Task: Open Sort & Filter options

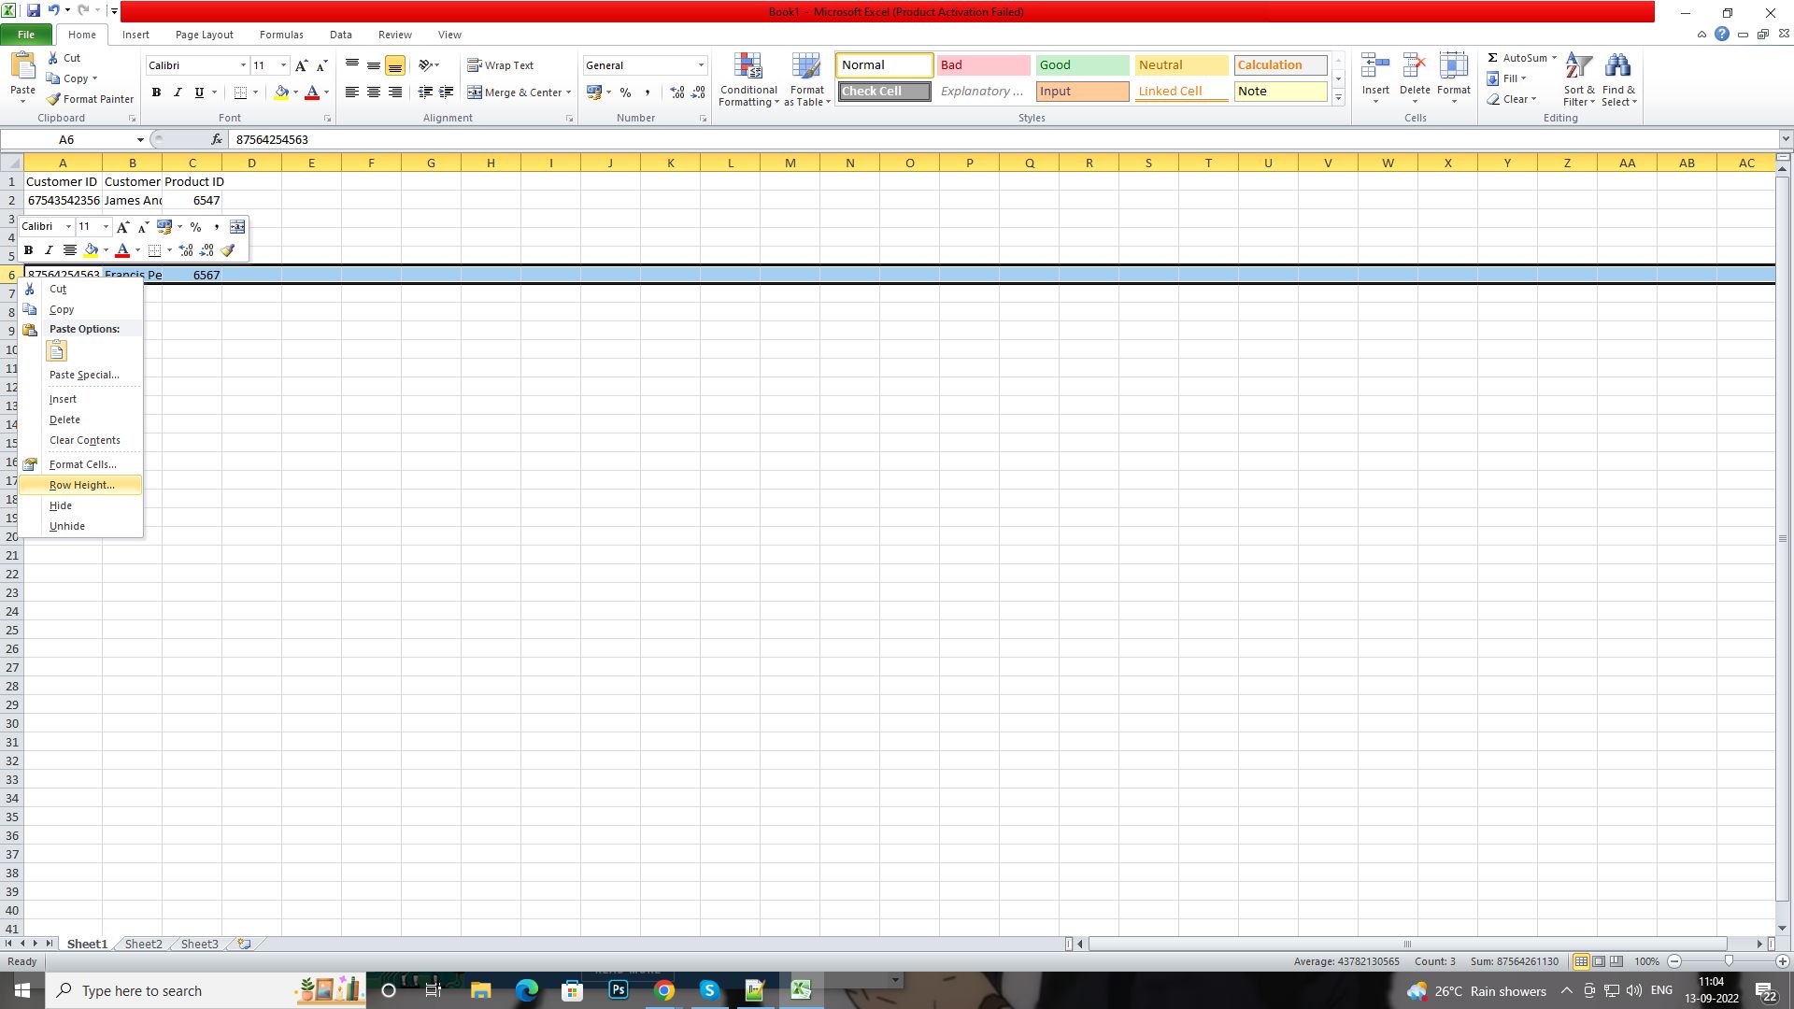Action: tap(1578, 79)
